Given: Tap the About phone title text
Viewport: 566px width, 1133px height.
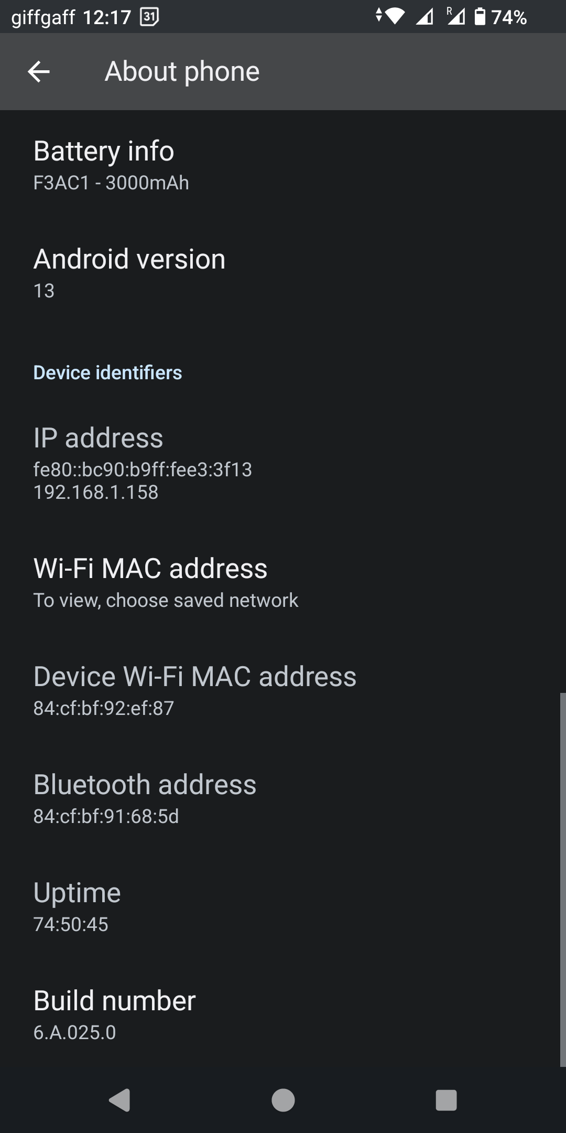Looking at the screenshot, I should (x=182, y=71).
